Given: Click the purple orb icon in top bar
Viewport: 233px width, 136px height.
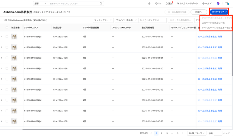Looking at the screenshot, I should (218, 3).
